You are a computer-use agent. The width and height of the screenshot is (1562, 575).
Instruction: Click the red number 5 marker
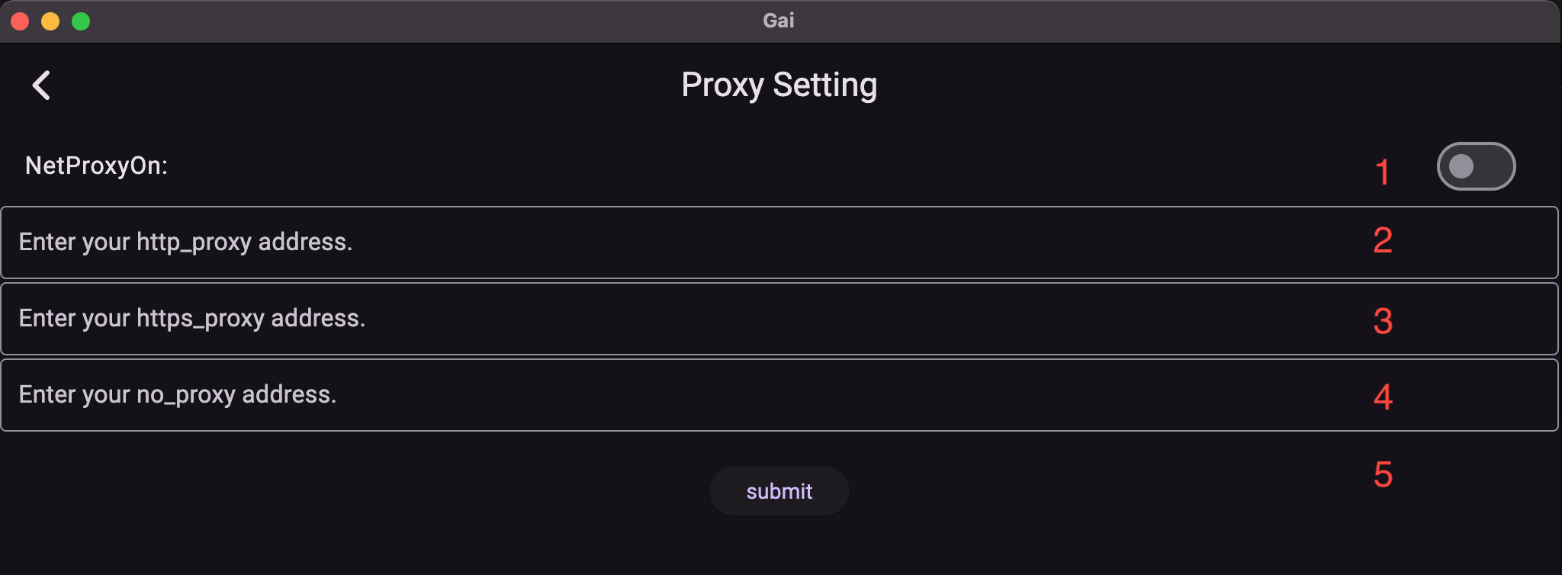click(1383, 474)
